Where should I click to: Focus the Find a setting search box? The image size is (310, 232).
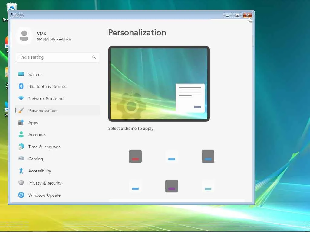click(57, 57)
